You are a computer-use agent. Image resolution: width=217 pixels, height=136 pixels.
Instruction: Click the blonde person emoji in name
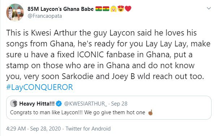(114, 9)
